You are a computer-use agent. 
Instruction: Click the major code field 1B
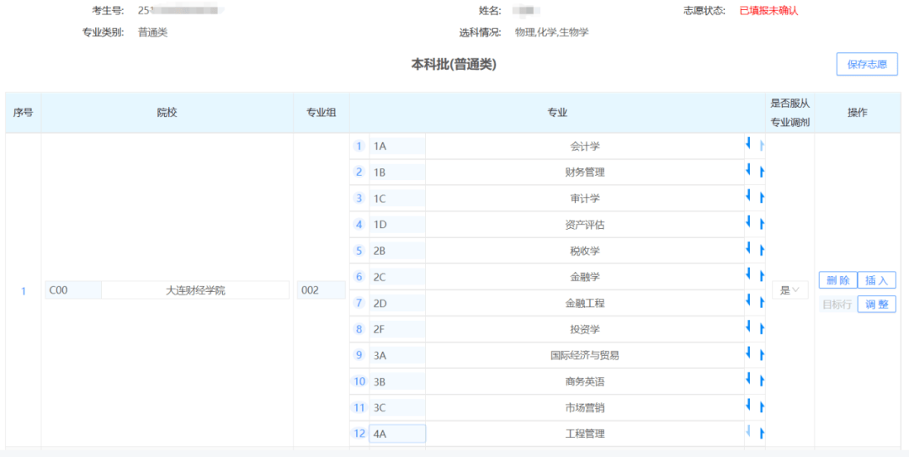point(397,173)
